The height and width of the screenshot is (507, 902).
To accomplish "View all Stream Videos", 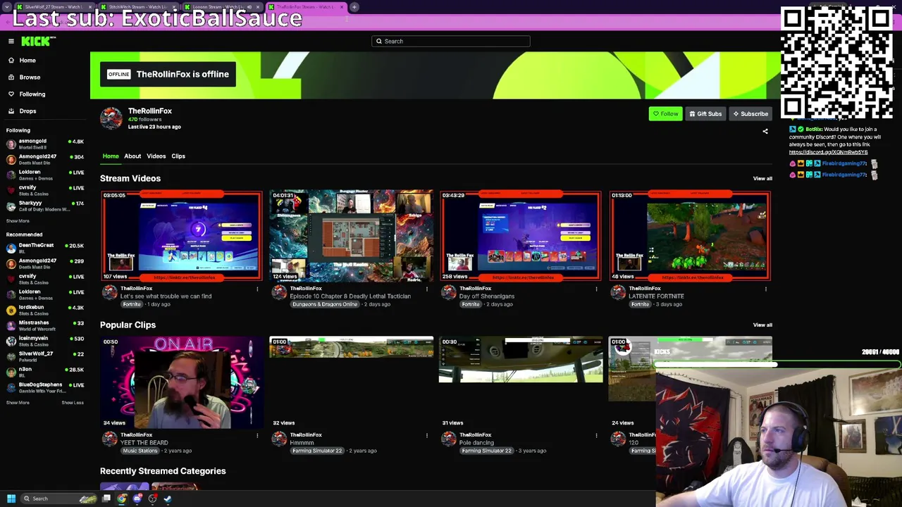I will pos(762,178).
